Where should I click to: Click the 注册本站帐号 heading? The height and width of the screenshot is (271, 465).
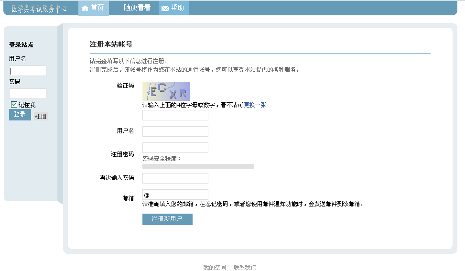pos(111,44)
